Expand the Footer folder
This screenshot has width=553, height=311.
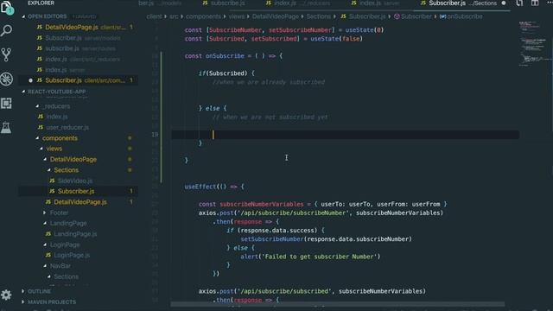45,213
